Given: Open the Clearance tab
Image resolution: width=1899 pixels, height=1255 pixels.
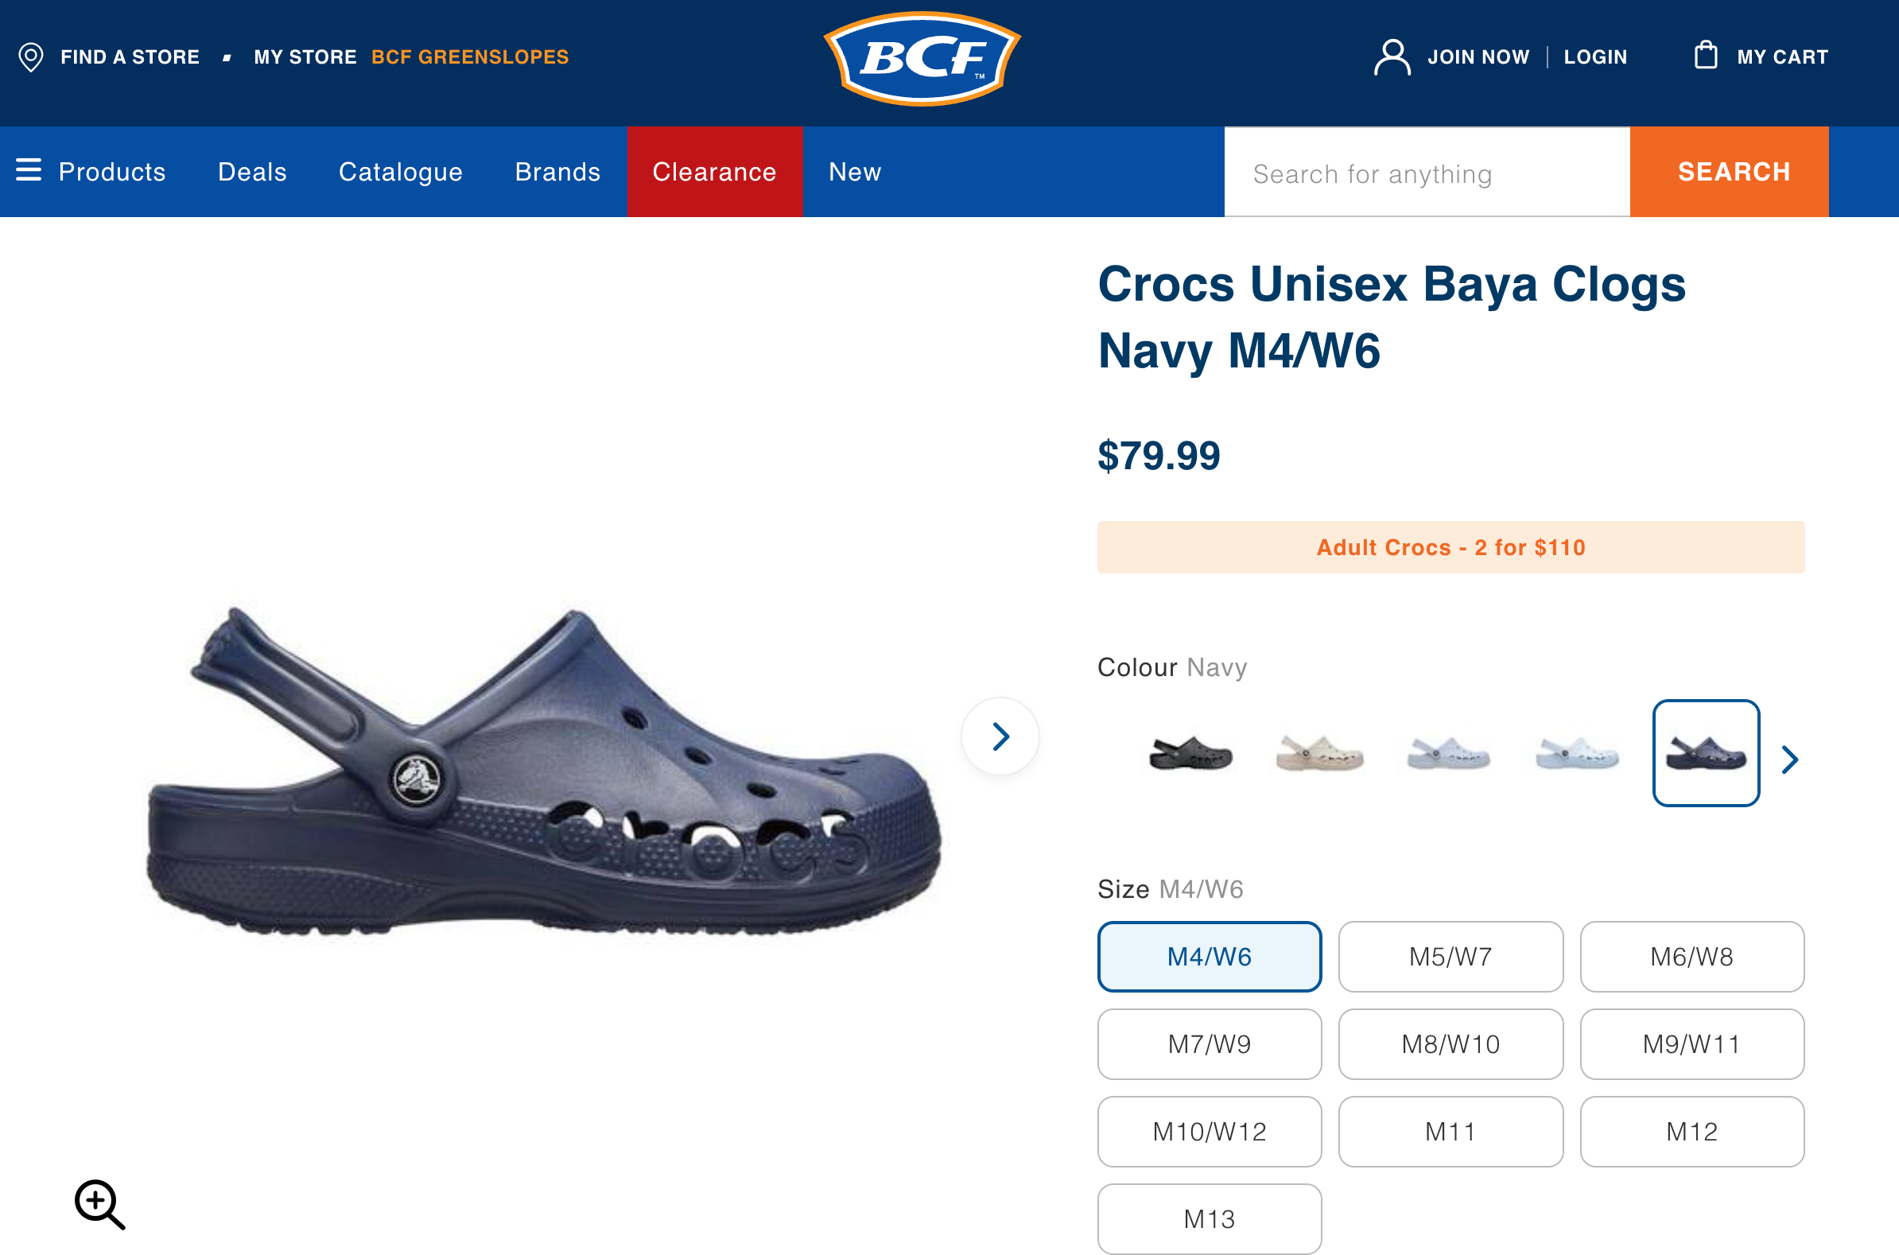Looking at the screenshot, I should [714, 172].
